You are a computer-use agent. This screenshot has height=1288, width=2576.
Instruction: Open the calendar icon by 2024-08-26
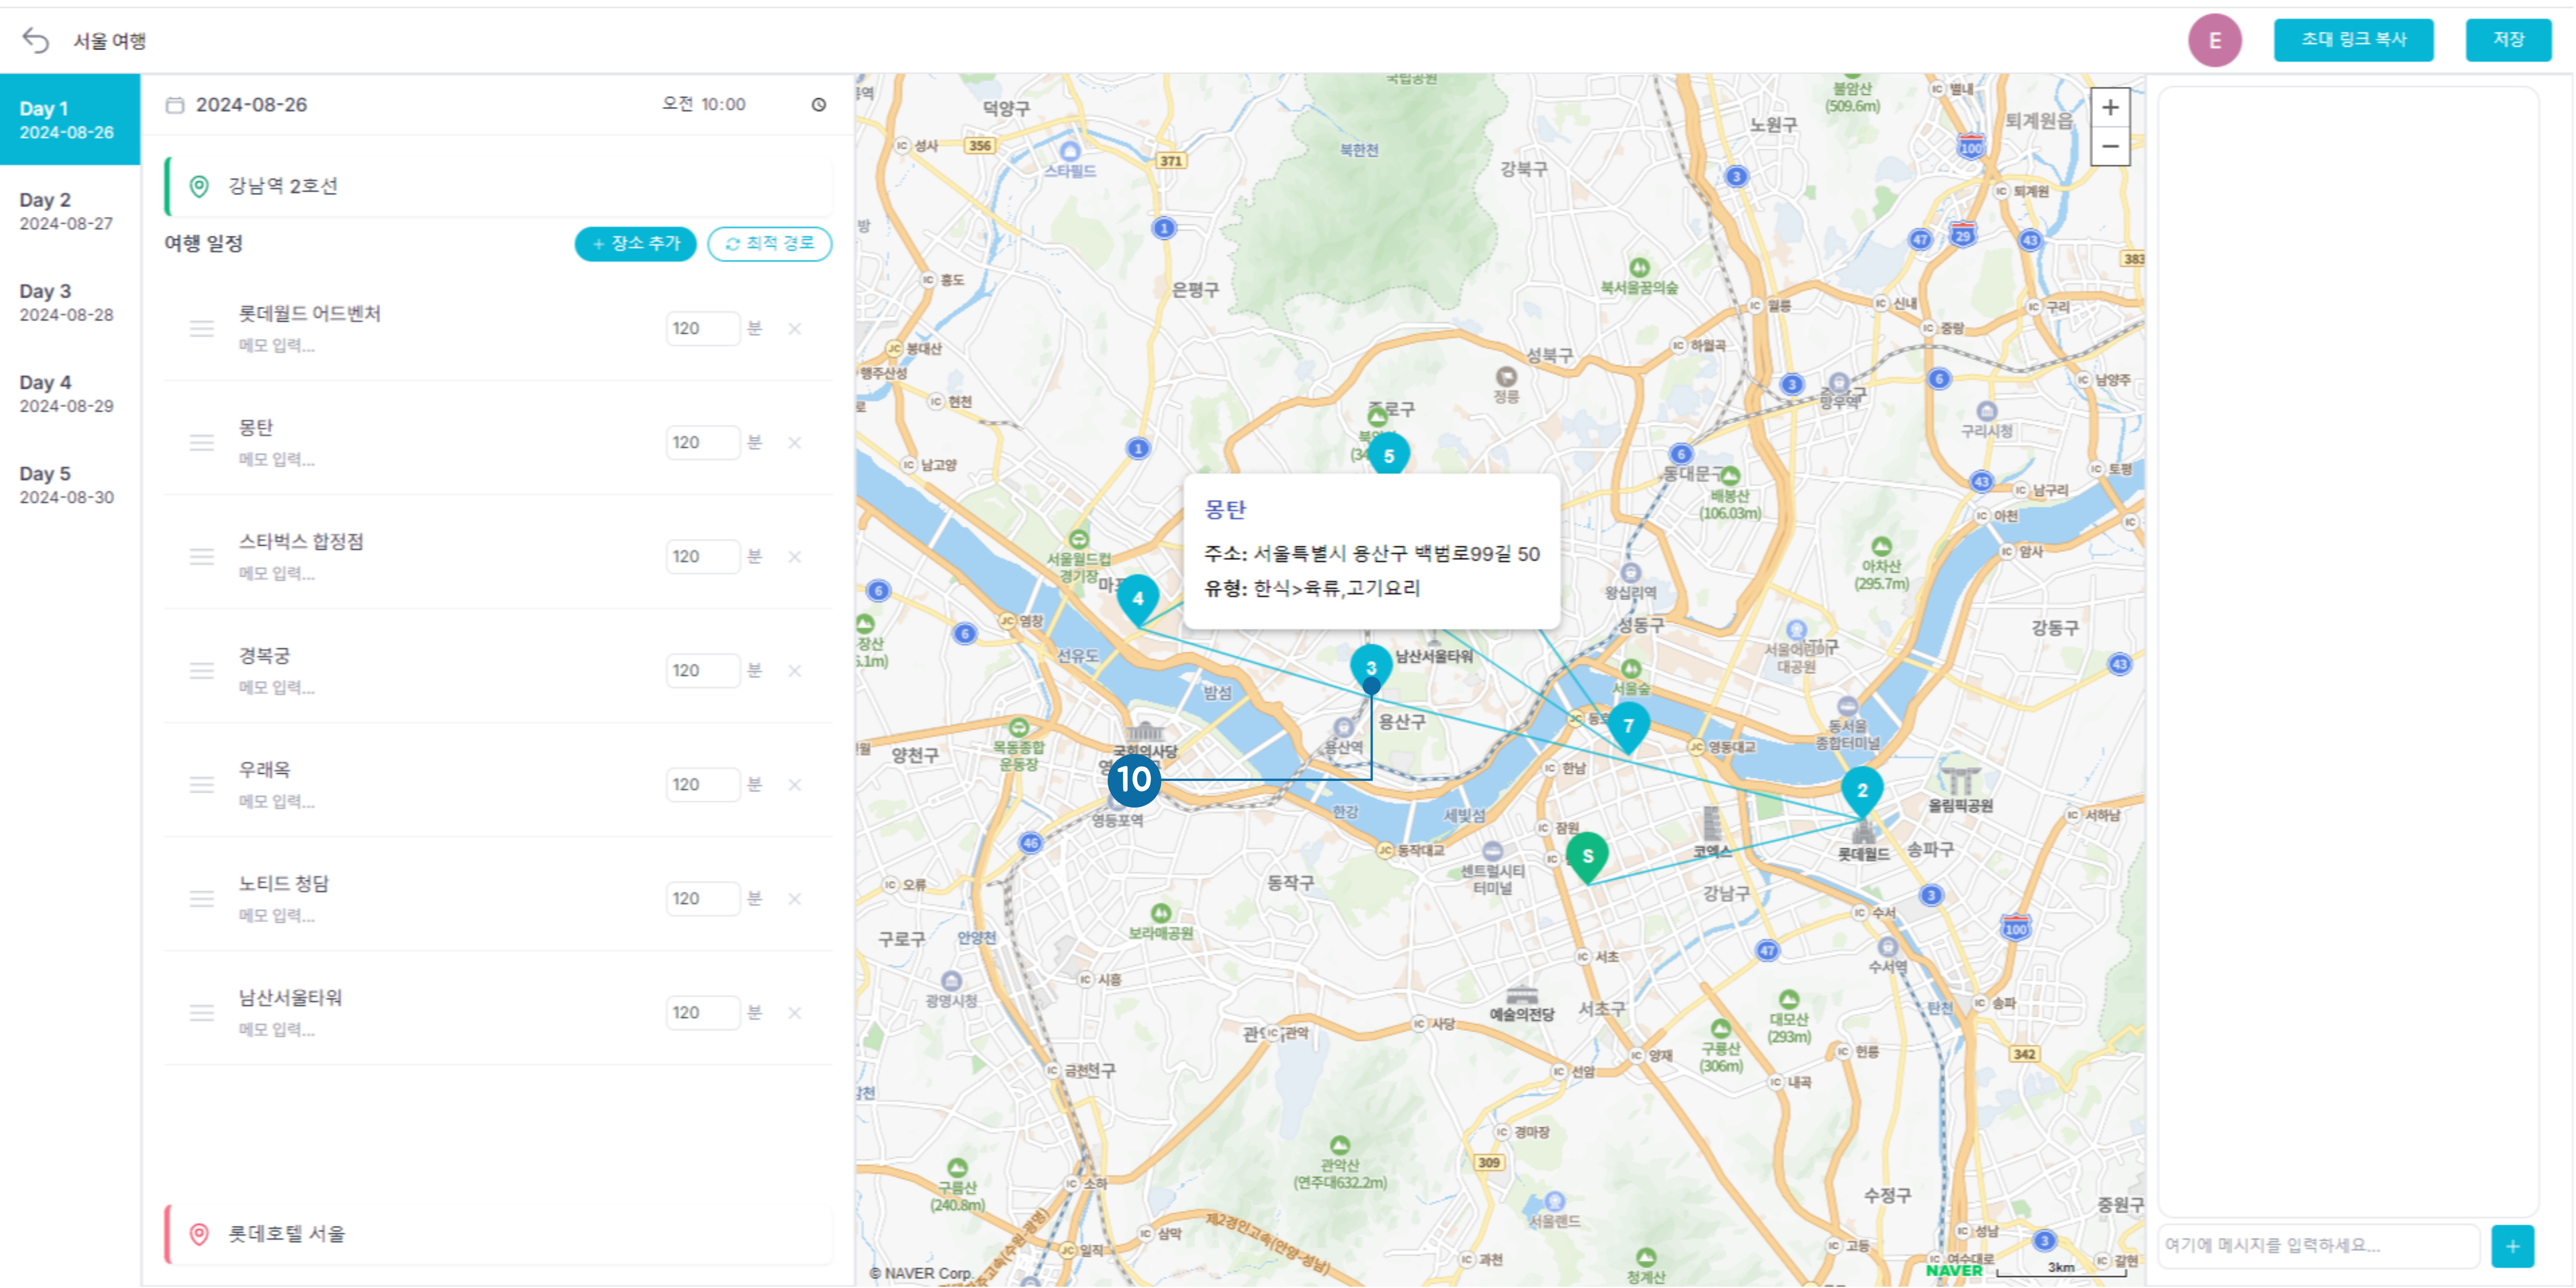tap(175, 105)
